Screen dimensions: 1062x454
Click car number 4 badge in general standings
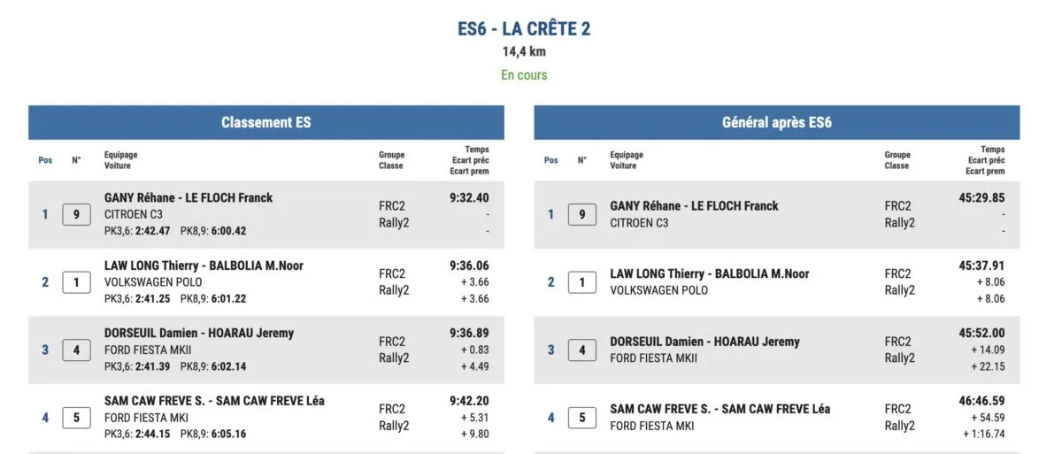coord(581,350)
